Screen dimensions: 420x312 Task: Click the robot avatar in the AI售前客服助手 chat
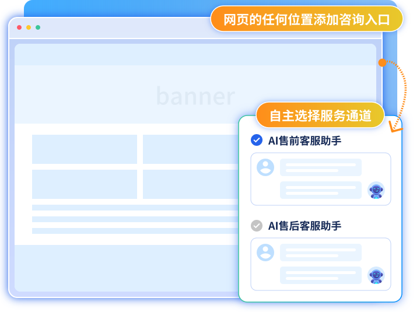point(376,191)
